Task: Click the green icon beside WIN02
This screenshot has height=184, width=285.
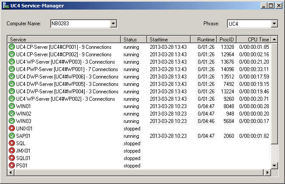Action: pos(12,114)
